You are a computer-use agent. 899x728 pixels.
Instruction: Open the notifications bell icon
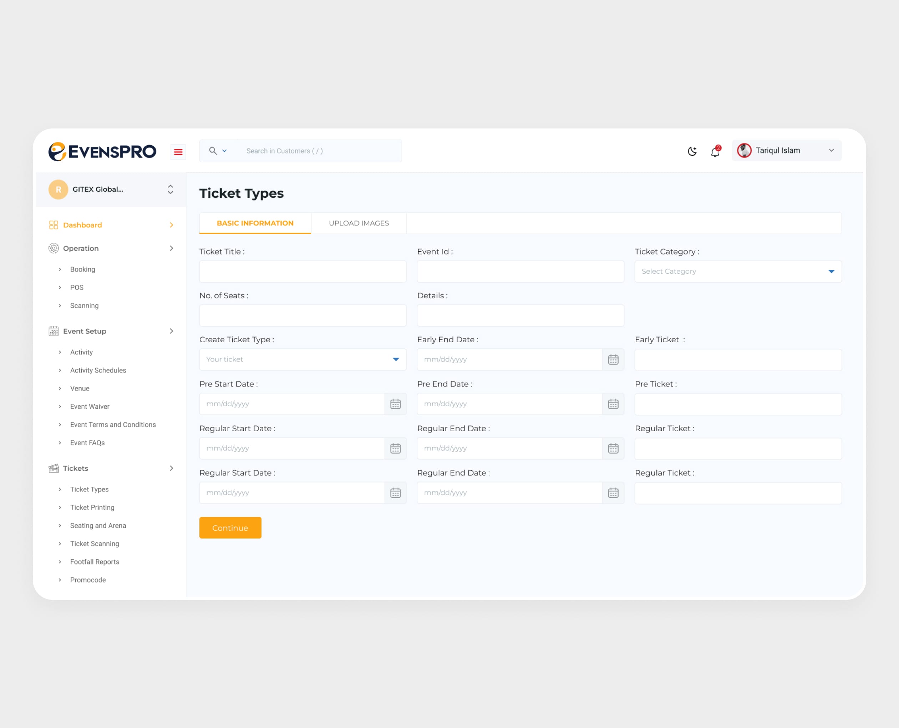pos(715,151)
